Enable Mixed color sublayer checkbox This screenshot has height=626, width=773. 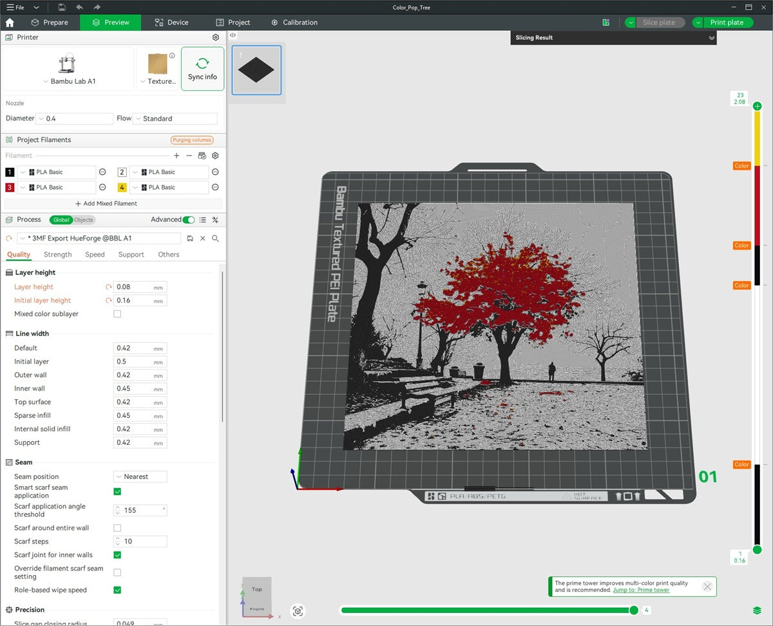pos(117,314)
